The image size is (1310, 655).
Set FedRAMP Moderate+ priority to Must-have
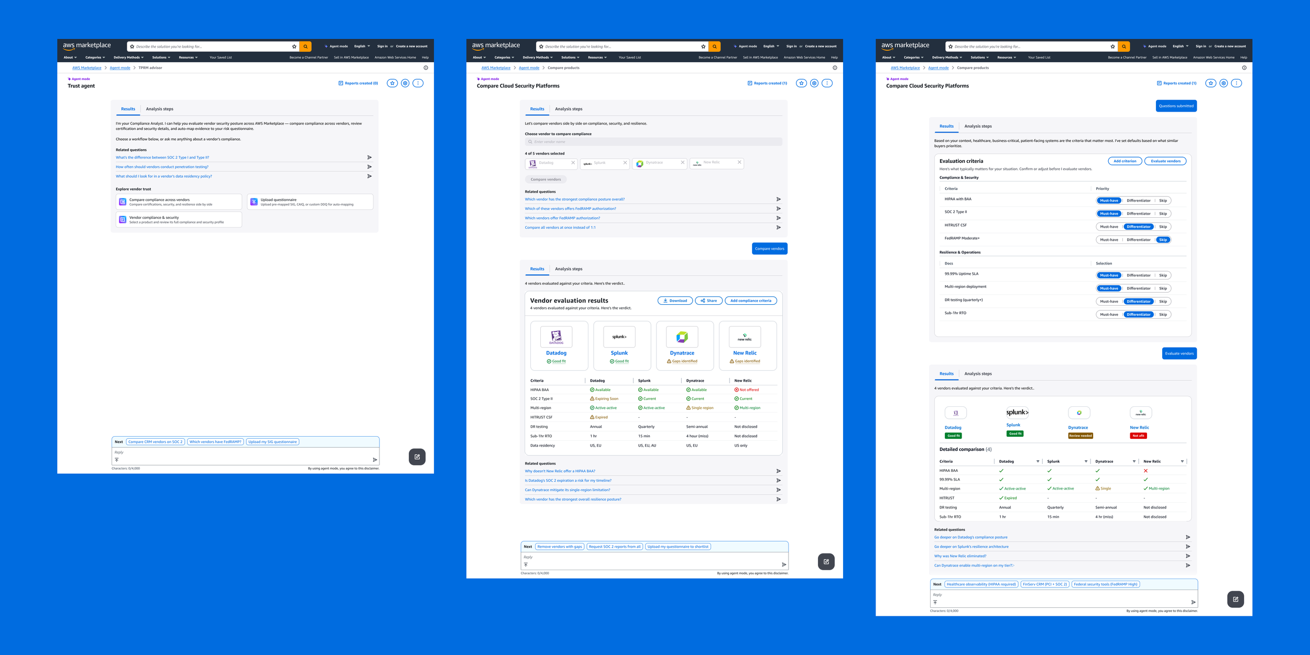coord(1109,240)
